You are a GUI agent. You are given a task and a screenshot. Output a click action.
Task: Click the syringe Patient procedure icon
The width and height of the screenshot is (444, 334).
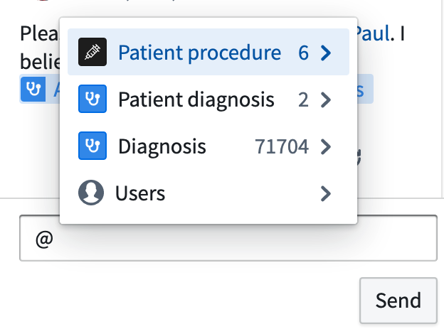[x=92, y=52]
